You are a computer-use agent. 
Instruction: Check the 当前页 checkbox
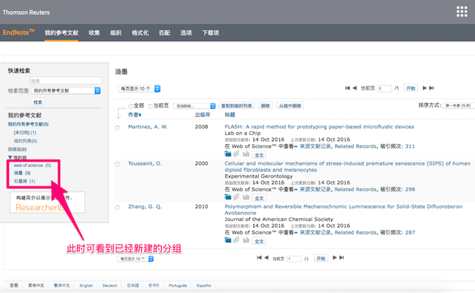pos(150,106)
